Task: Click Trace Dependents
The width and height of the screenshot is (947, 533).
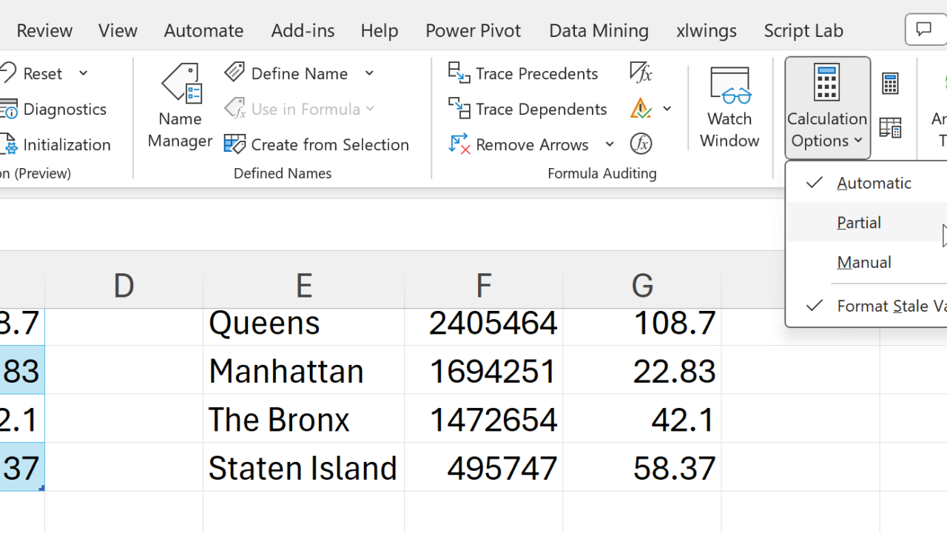Action: tap(528, 109)
